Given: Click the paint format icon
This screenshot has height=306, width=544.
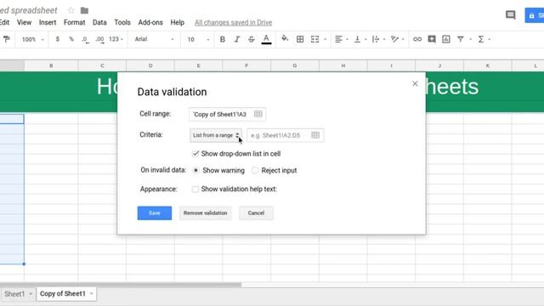Looking at the screenshot, I should point(6,39).
